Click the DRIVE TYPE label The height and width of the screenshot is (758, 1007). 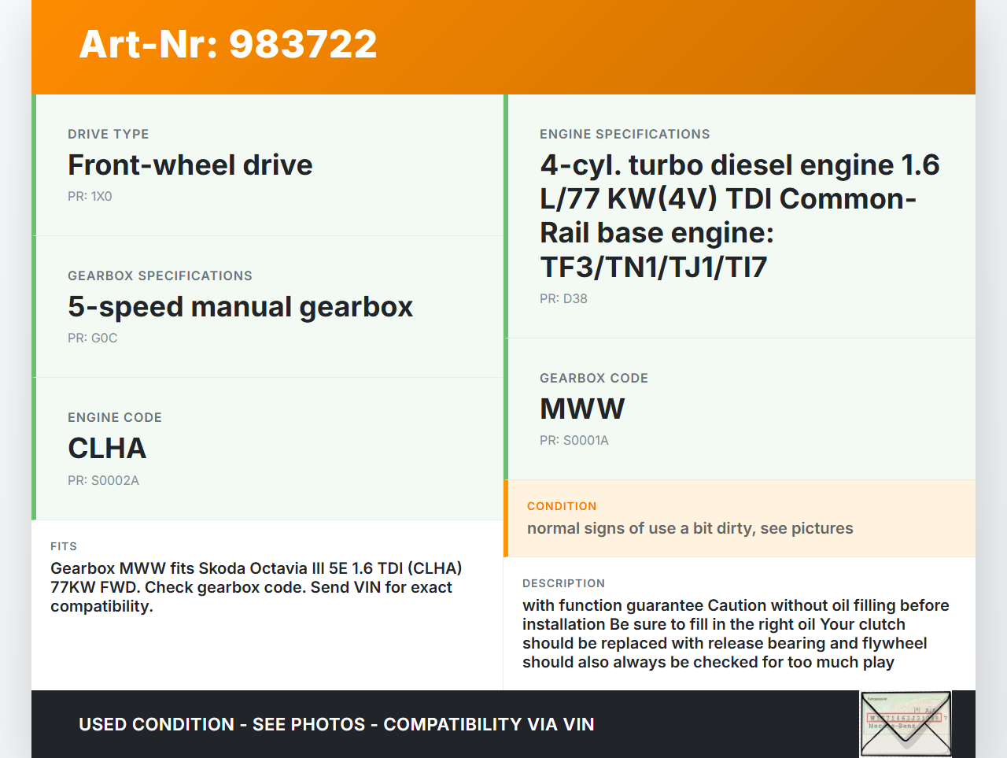coord(108,135)
